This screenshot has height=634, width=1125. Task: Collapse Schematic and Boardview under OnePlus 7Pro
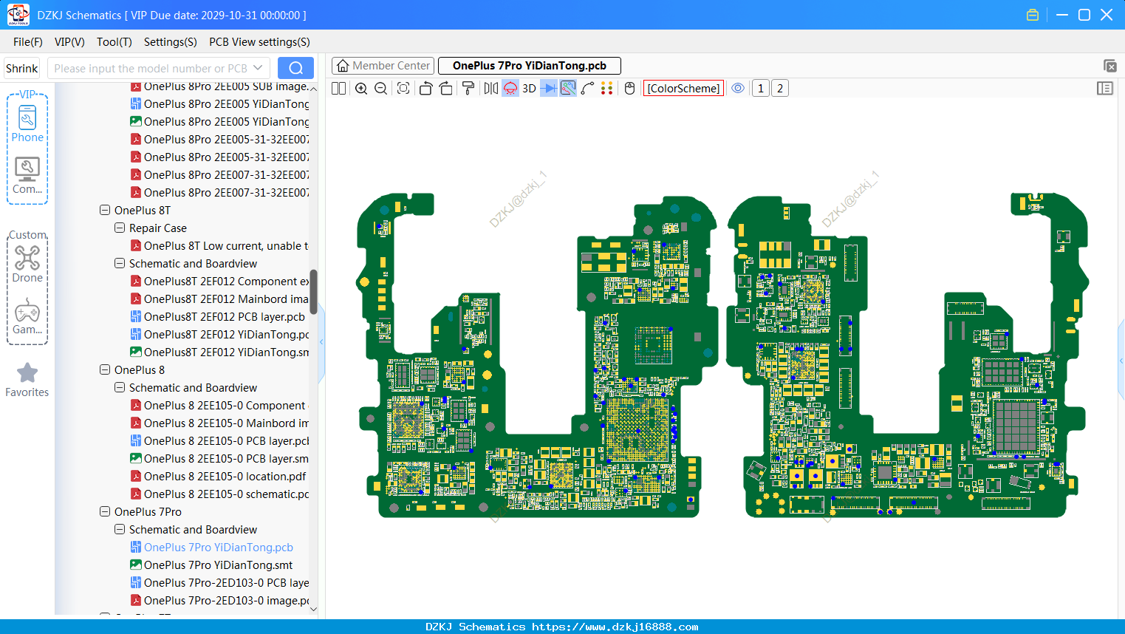coord(120,529)
